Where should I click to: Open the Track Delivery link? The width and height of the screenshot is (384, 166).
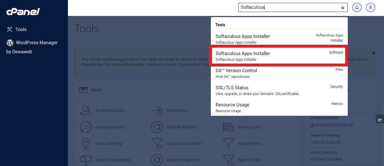click(x=108, y=143)
